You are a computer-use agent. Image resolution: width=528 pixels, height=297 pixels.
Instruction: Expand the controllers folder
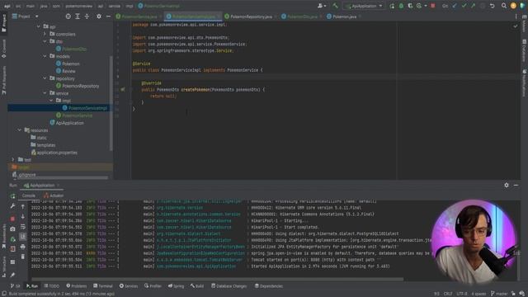click(x=45, y=34)
